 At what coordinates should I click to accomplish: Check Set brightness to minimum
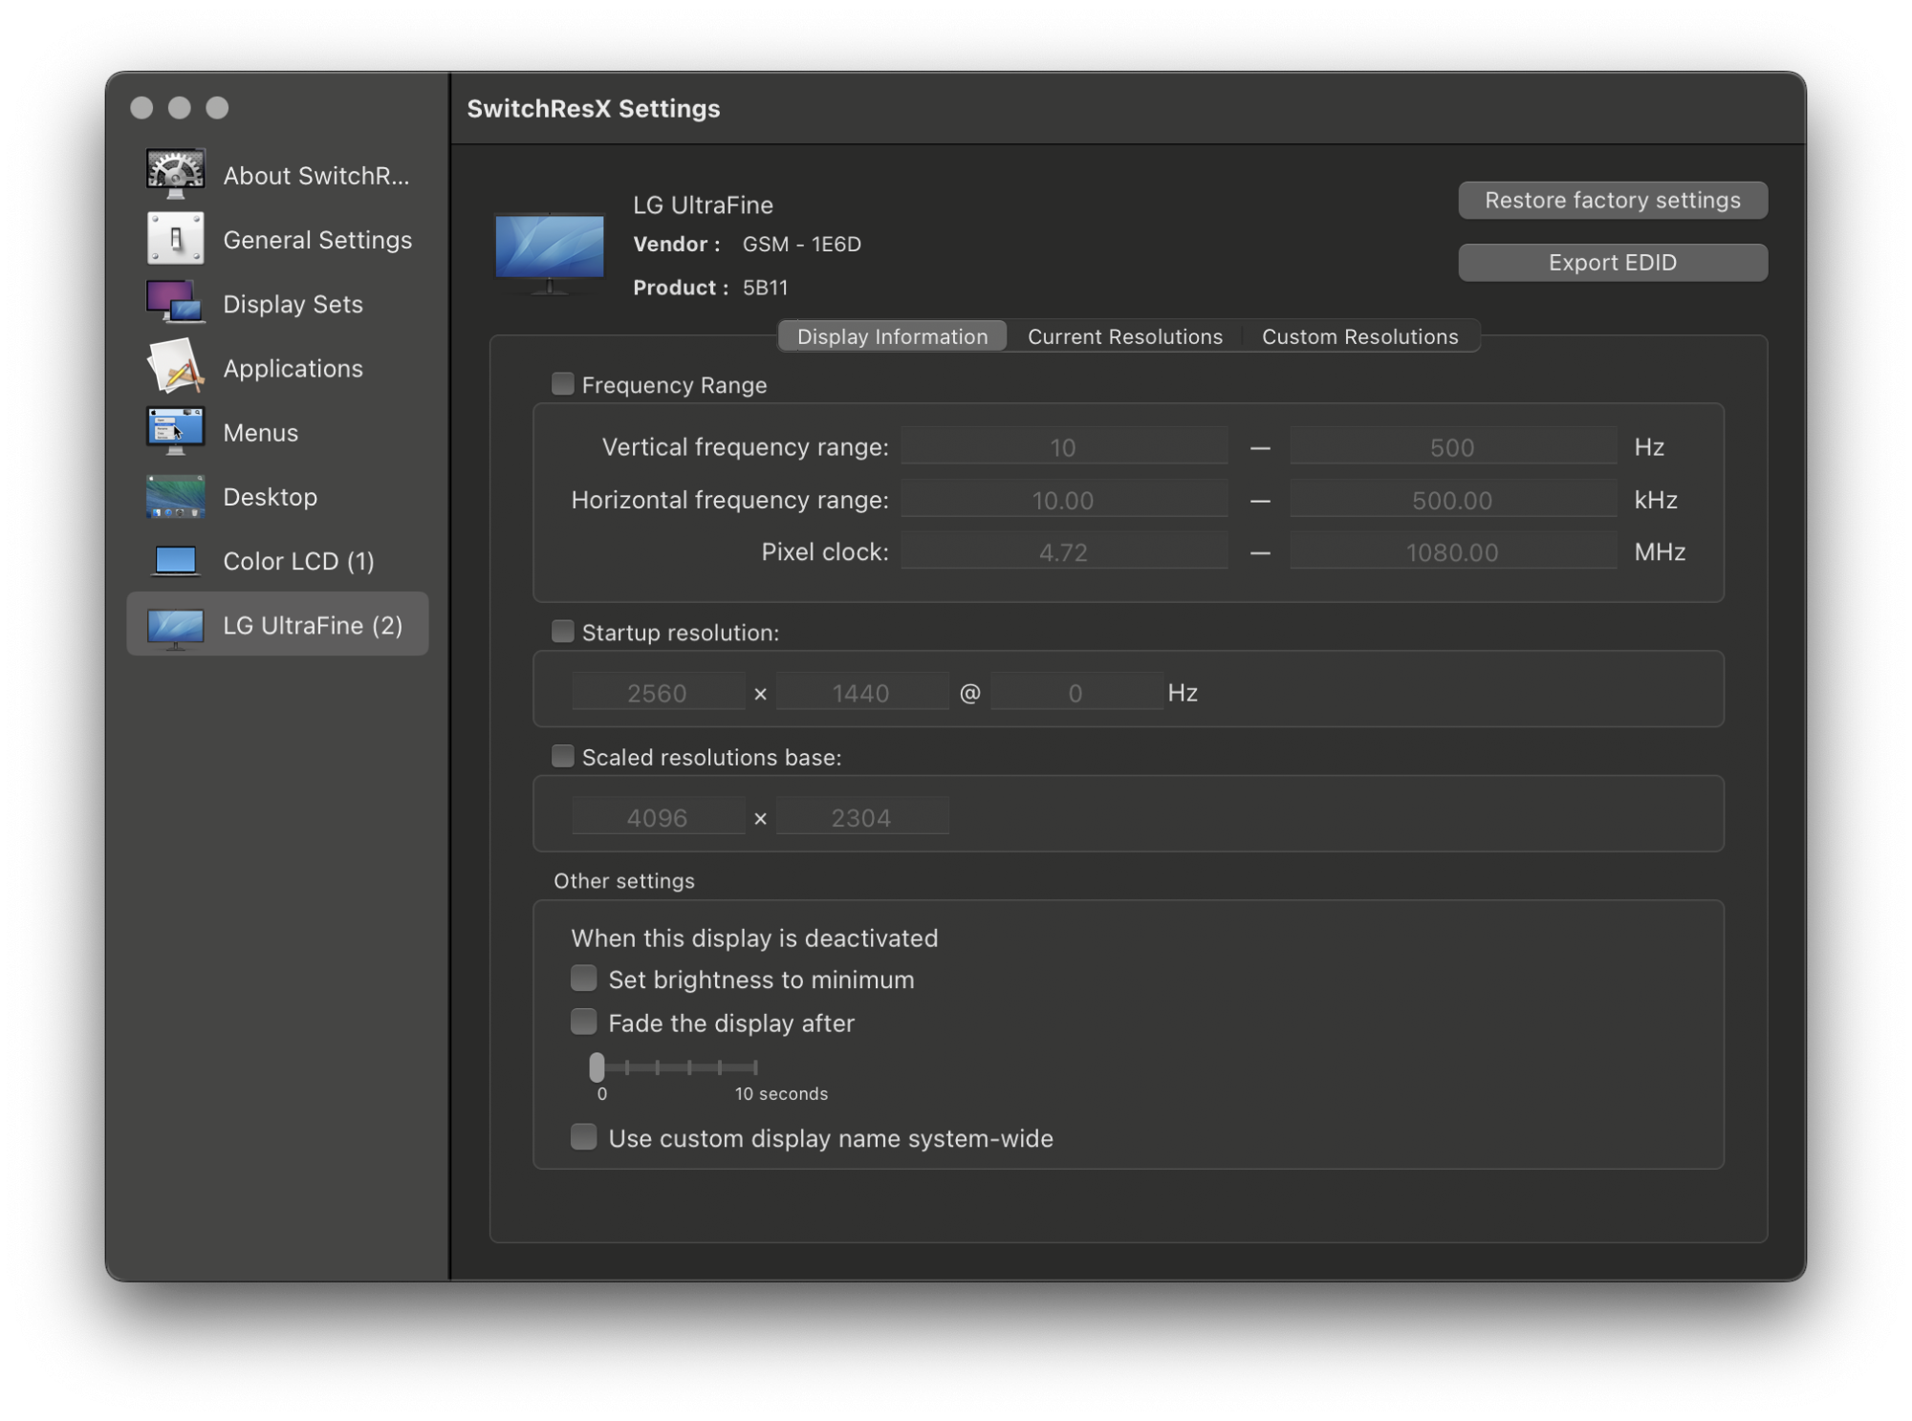point(583,979)
